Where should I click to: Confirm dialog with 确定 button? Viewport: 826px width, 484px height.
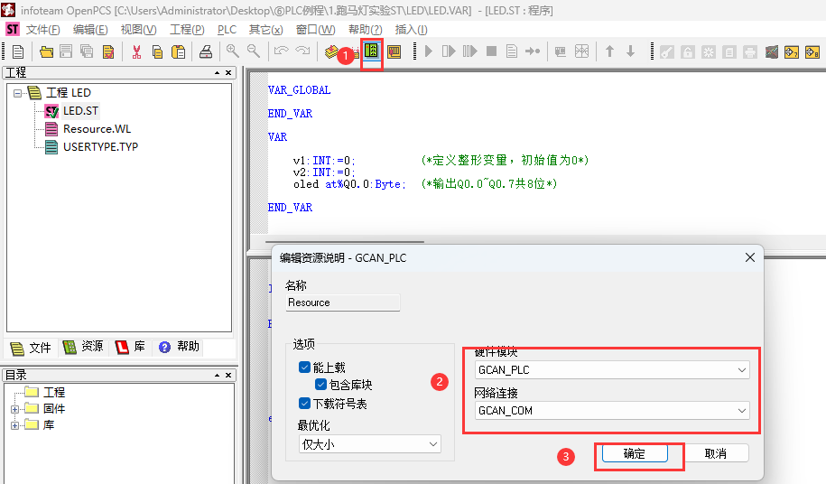(635, 453)
